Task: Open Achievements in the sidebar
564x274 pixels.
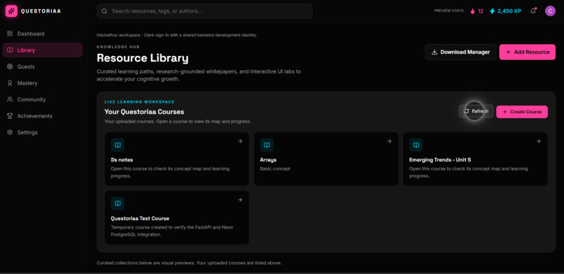Action: pos(43,116)
